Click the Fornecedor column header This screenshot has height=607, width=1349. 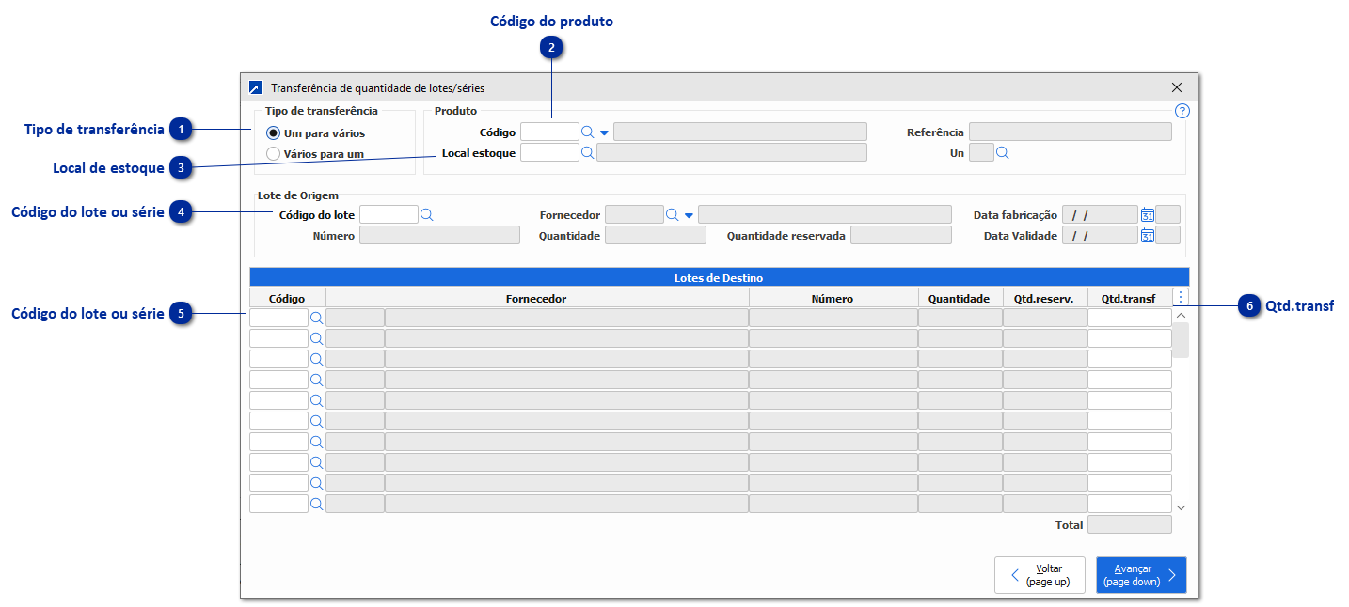pyautogui.click(x=536, y=299)
